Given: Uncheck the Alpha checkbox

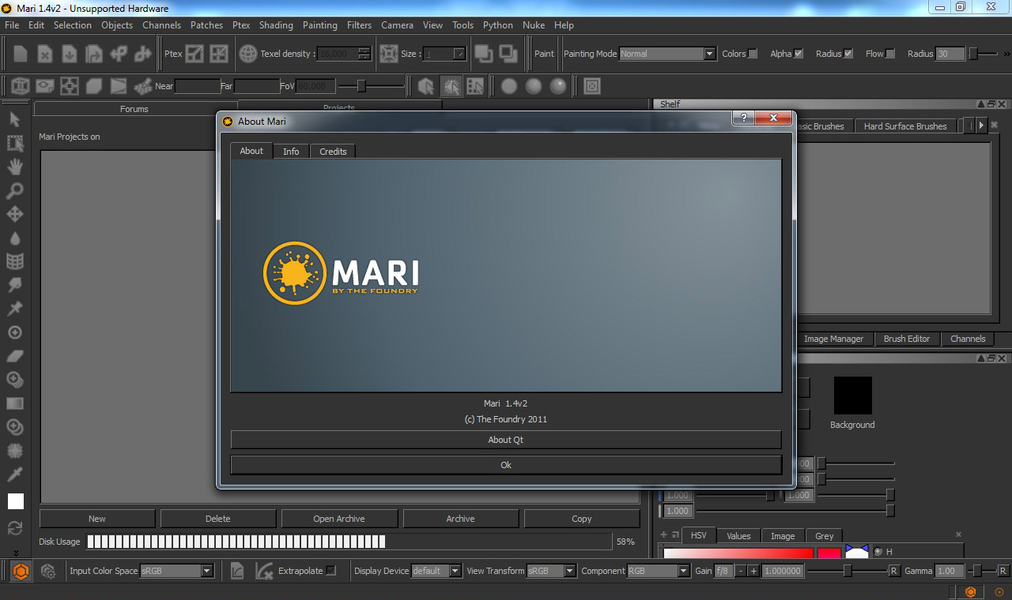Looking at the screenshot, I should tap(799, 54).
